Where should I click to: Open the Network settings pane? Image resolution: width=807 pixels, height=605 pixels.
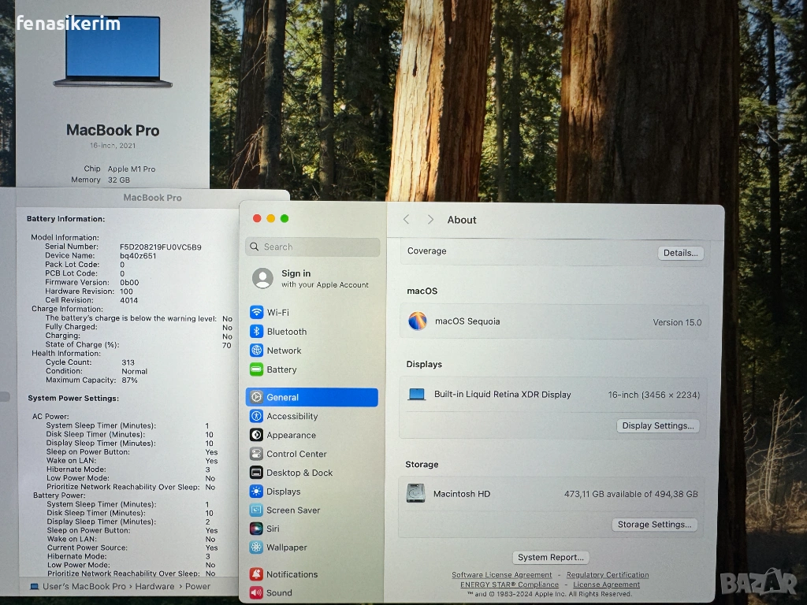pos(284,351)
